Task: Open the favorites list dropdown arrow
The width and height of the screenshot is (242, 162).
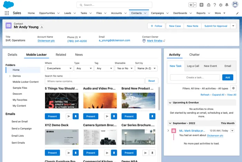Action: click(195, 5)
